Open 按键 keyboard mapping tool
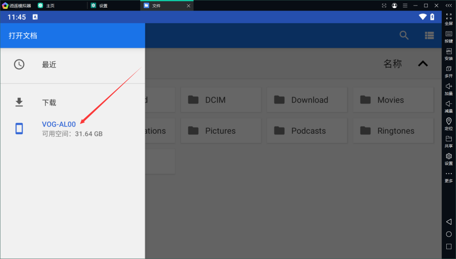This screenshot has width=456, height=259. click(448, 37)
